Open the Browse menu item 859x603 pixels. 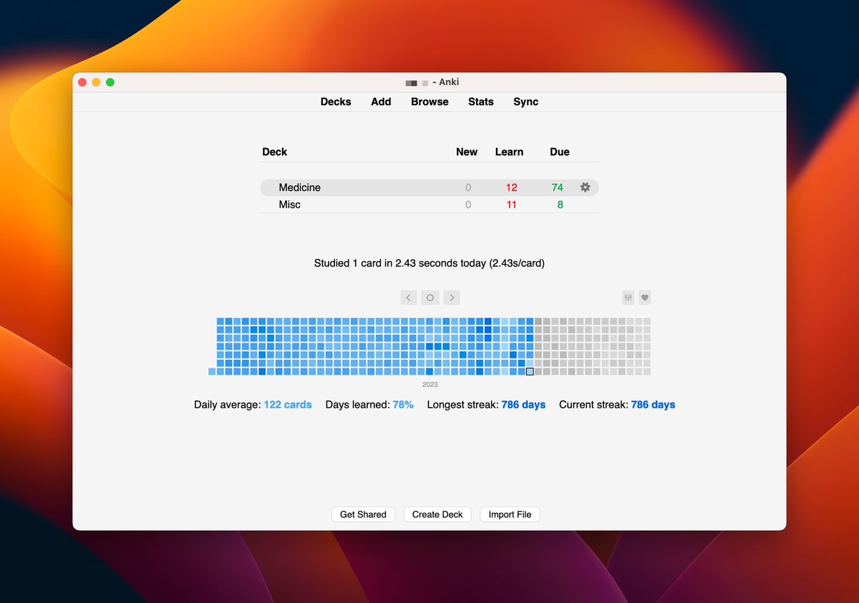click(429, 102)
